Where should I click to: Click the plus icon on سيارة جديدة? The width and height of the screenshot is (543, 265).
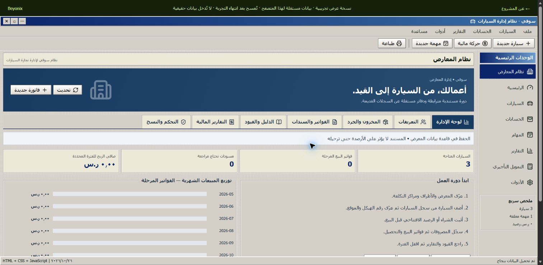click(528, 43)
